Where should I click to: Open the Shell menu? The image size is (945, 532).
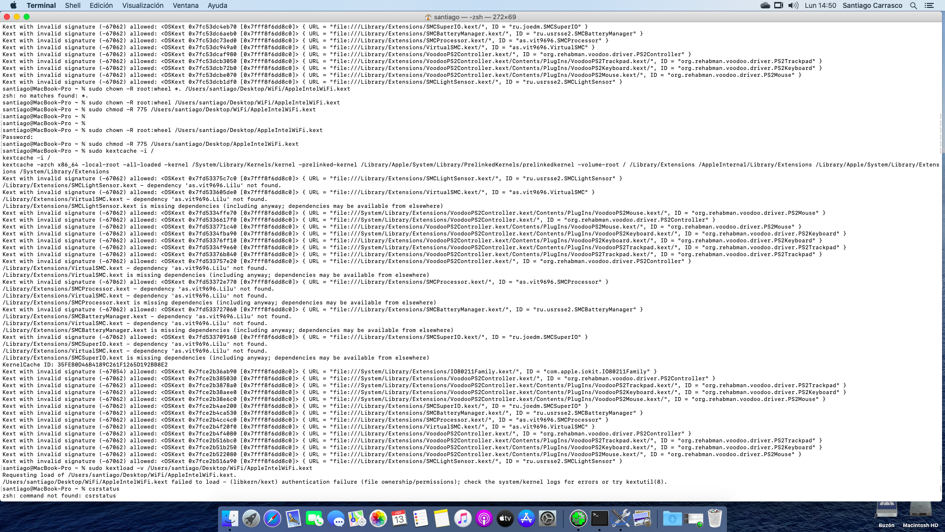[x=73, y=5]
